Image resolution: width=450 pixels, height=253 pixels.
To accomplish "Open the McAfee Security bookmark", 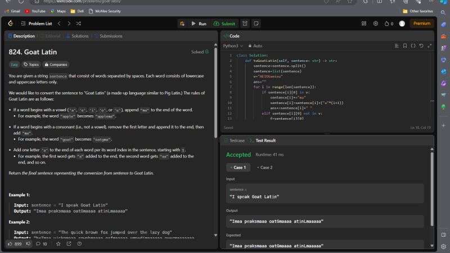I will pyautogui.click(x=105, y=11).
